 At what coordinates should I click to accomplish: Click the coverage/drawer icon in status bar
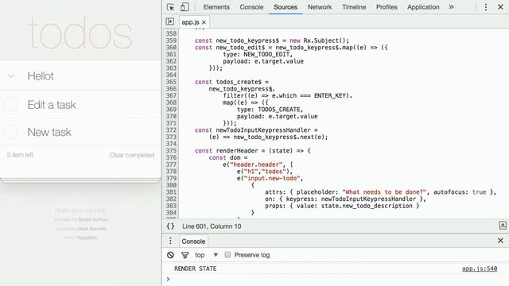coord(503,226)
